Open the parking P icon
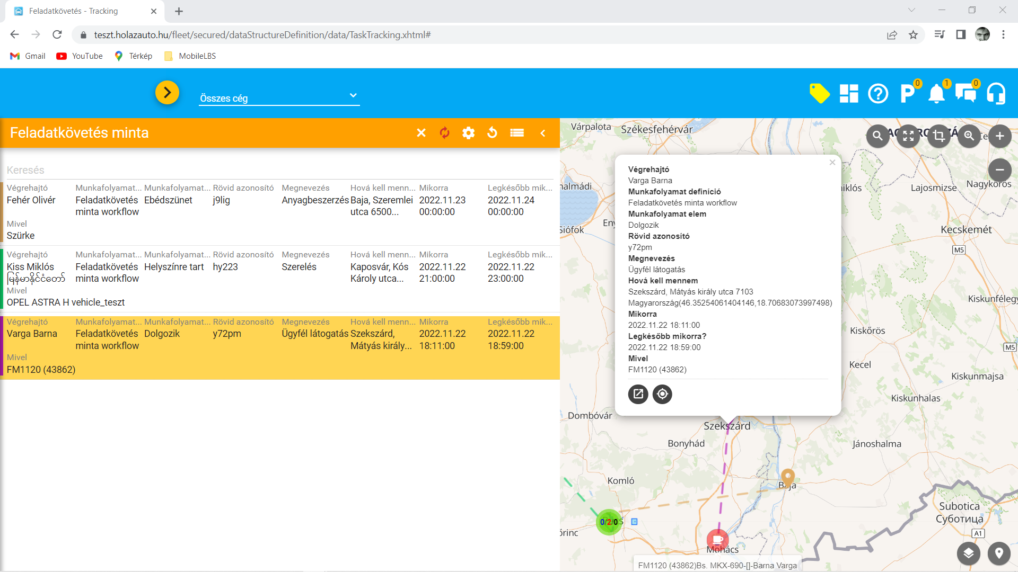Screen dimensions: 1018x572 [x=907, y=94]
